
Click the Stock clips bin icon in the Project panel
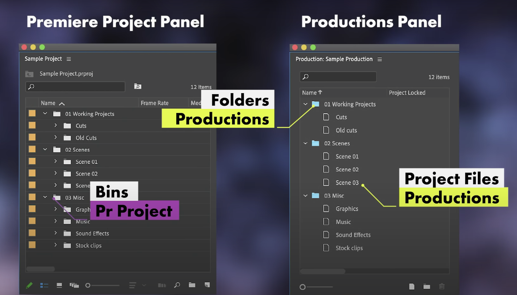pyautogui.click(x=67, y=246)
